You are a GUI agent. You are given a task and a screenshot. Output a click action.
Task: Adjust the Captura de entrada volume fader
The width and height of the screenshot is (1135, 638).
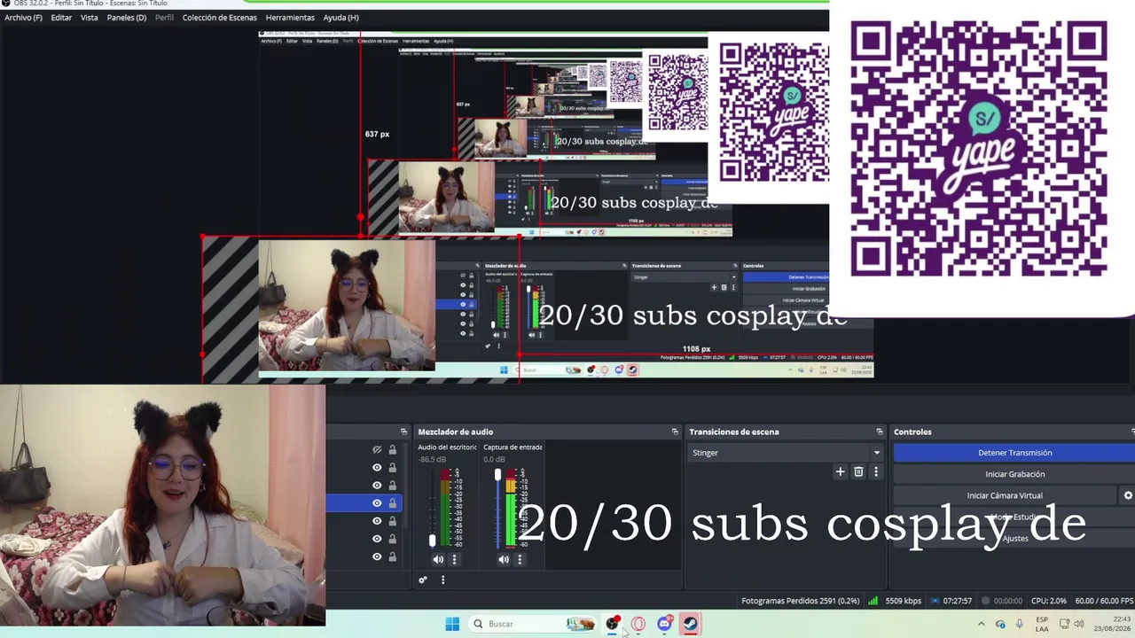pyautogui.click(x=497, y=475)
